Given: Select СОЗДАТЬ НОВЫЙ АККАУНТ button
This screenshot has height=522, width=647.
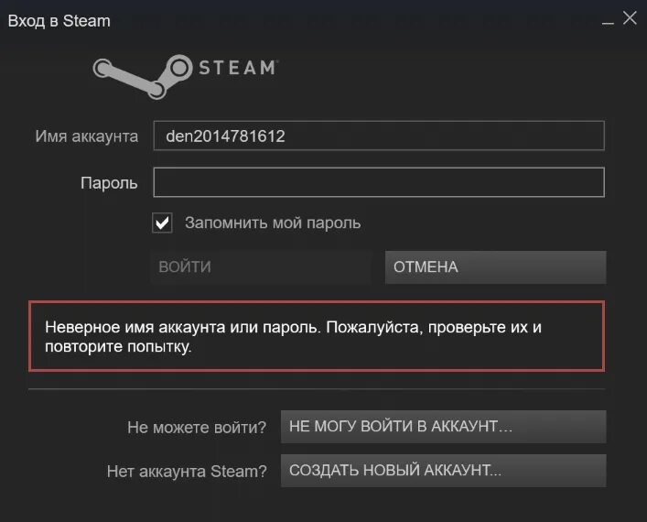Looking at the screenshot, I should coord(444,471).
